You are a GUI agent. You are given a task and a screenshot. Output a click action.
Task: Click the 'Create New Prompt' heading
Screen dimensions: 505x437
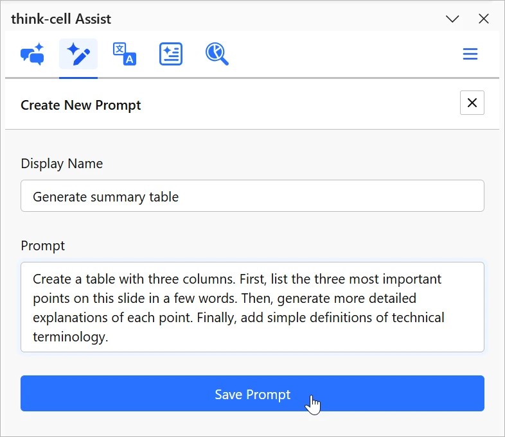coord(81,105)
